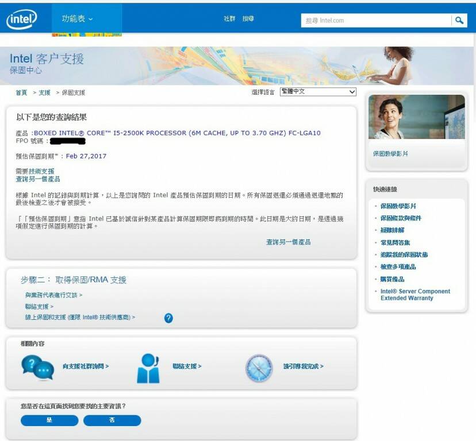Open the 選擇語言 language dropdown
The height and width of the screenshot is (441, 476).
click(x=318, y=92)
